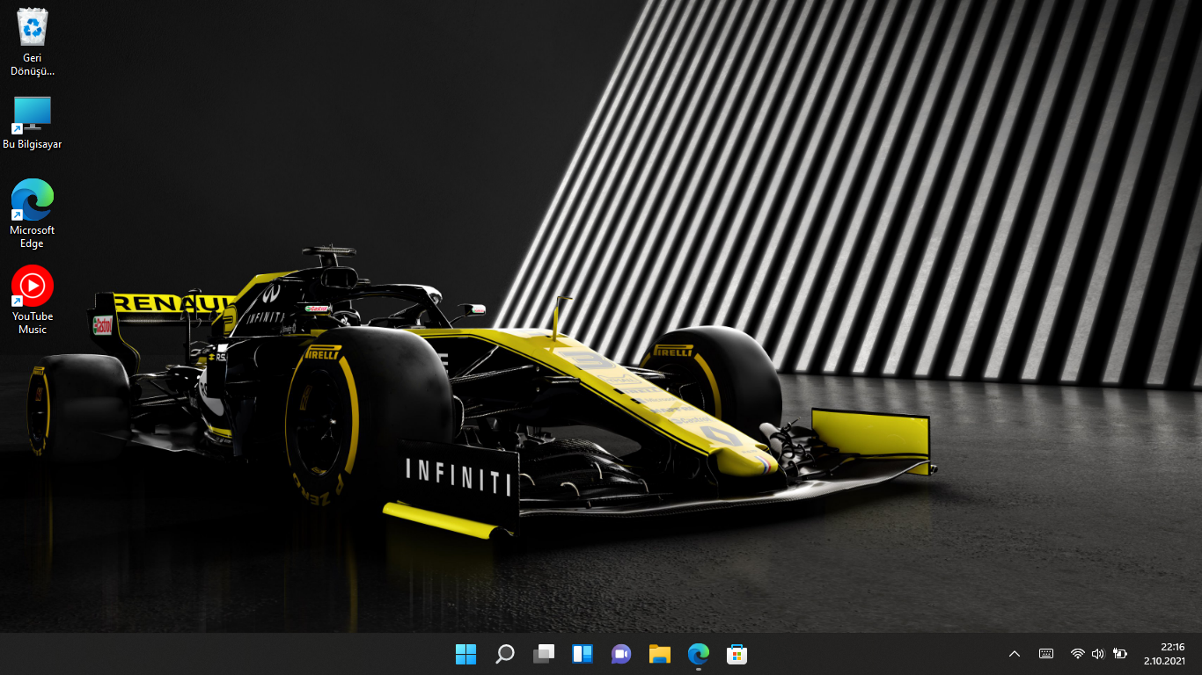Launch Teams Chat from the taskbar
Viewport: 1202px width, 675px height.
[621, 654]
